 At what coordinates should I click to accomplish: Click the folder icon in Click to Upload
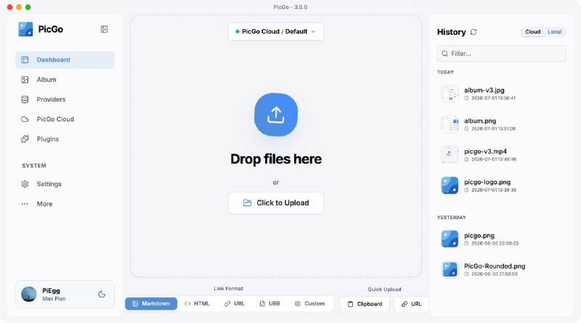247,203
